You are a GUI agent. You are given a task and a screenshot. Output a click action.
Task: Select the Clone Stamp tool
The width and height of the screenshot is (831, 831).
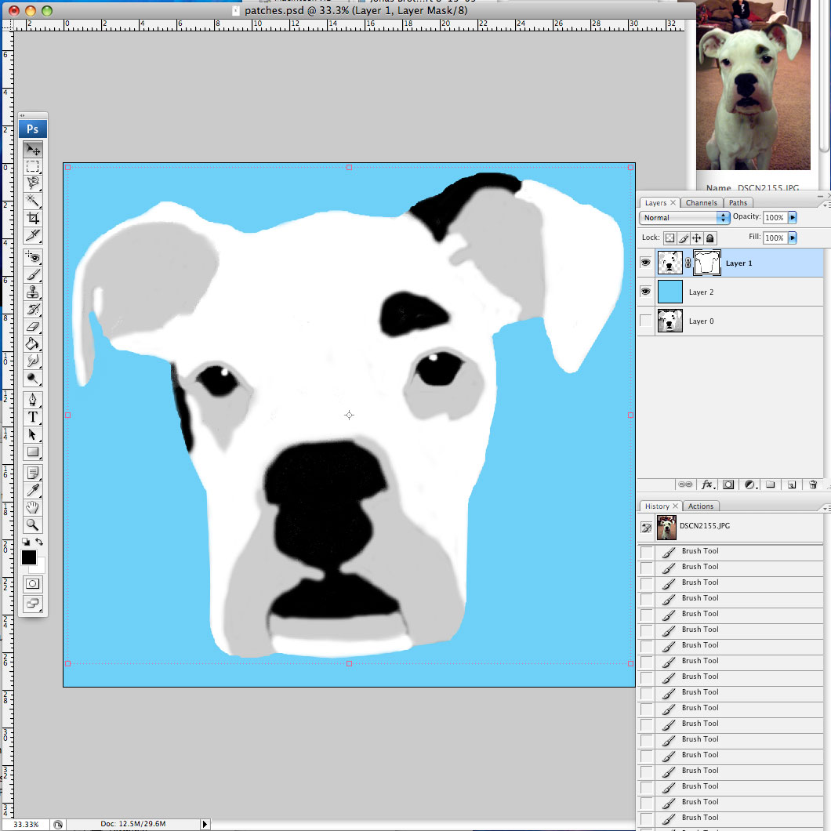33,292
